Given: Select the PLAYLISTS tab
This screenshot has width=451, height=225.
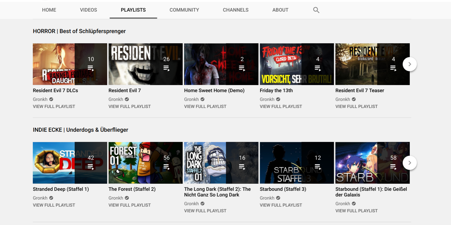Looking at the screenshot, I should click(x=133, y=10).
